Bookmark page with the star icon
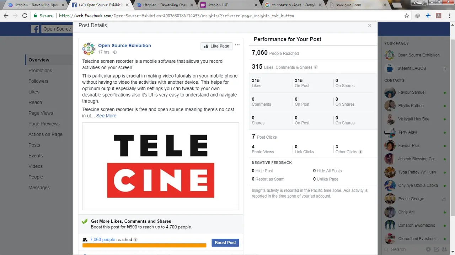 click(x=407, y=16)
